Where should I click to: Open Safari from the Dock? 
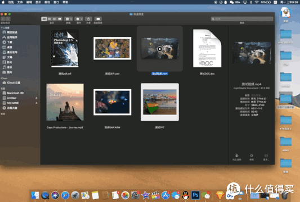(x=65, y=195)
